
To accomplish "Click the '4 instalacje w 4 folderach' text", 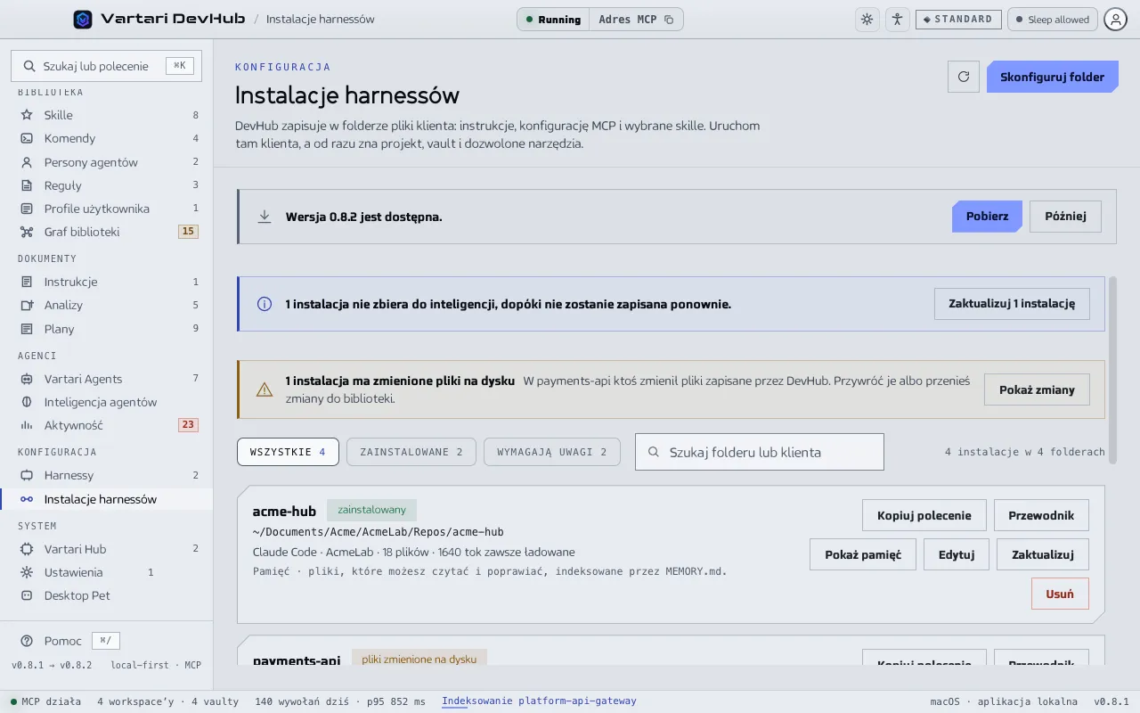I will click(1025, 452).
